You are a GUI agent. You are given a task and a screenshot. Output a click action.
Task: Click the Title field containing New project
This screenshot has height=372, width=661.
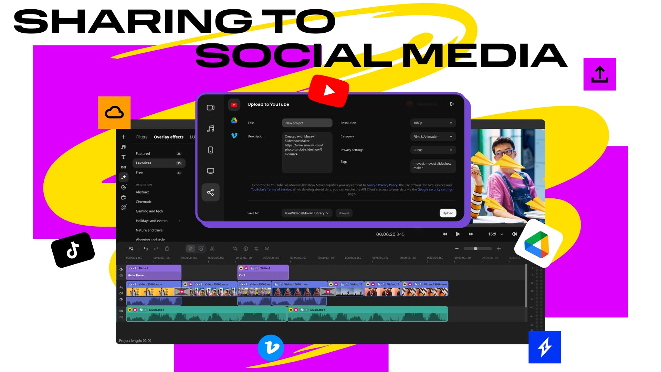coord(307,123)
